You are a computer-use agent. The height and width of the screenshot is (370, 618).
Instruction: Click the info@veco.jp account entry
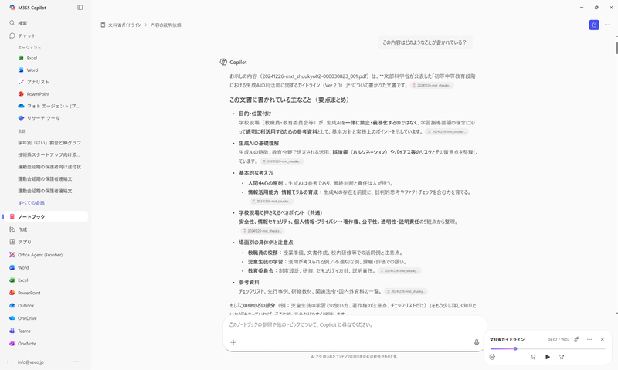click(x=31, y=362)
